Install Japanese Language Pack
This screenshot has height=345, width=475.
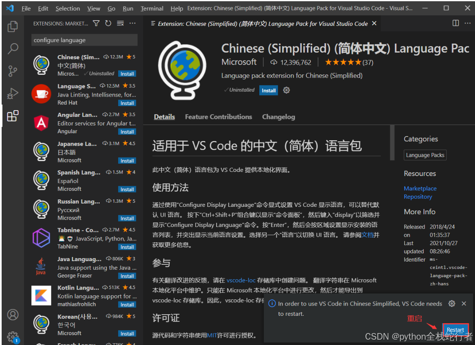coord(127,161)
